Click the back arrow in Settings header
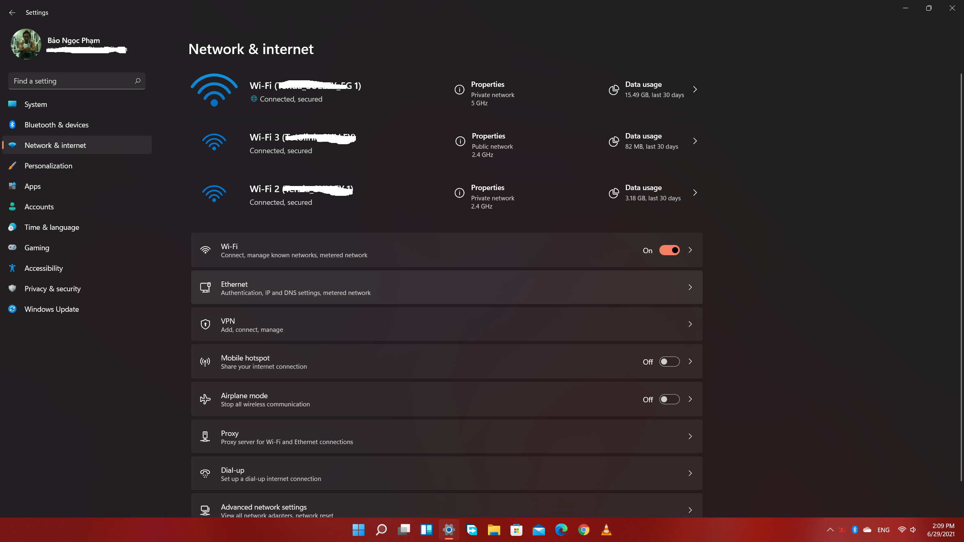 point(12,13)
